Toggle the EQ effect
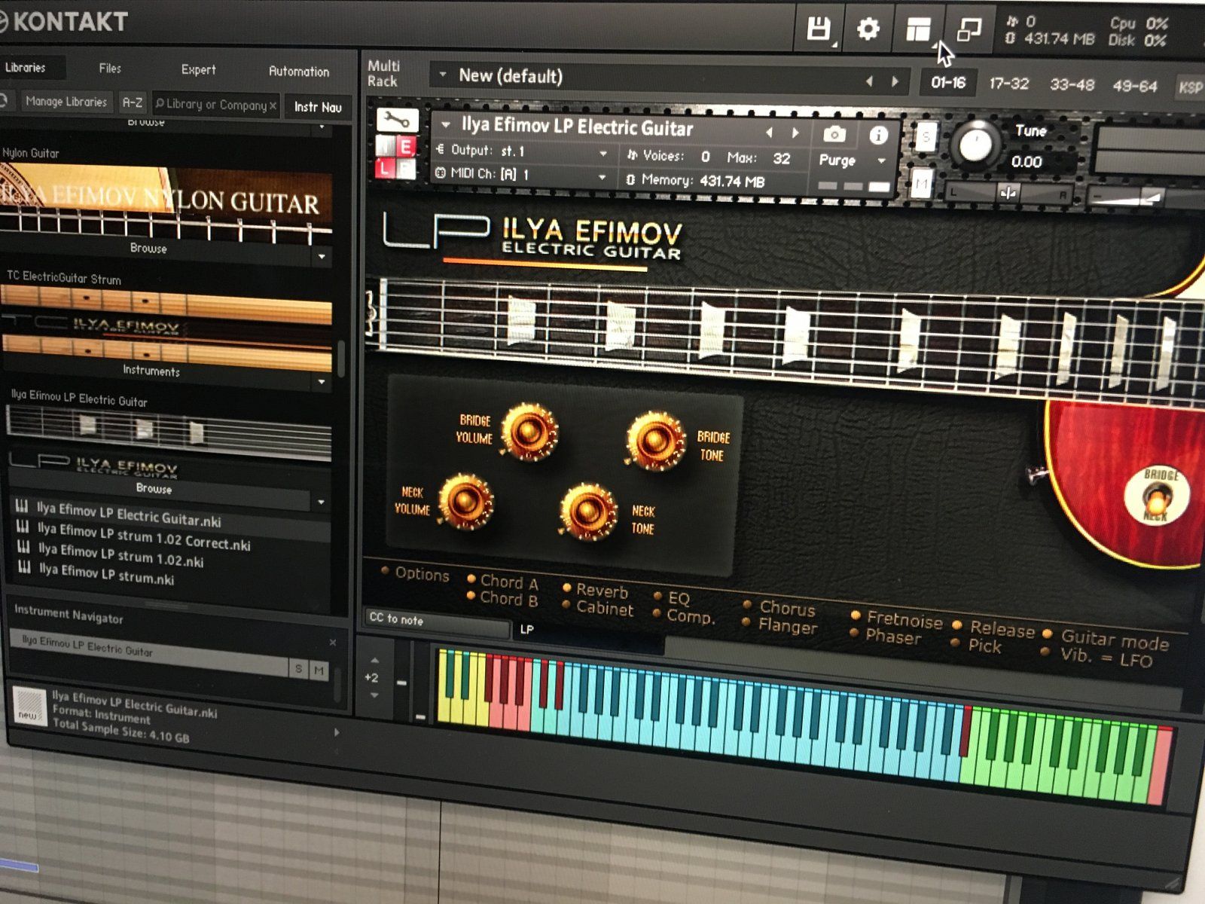Screen dimensions: 1205x904 tap(672, 597)
